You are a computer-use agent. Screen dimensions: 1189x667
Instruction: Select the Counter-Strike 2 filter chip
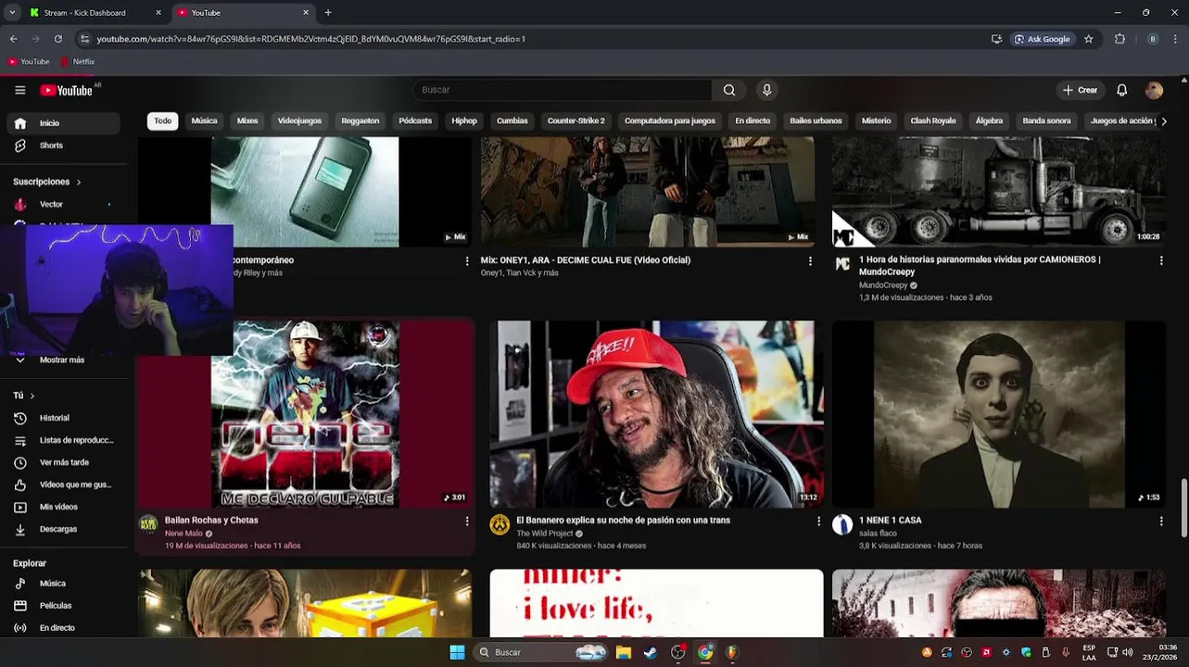point(576,121)
